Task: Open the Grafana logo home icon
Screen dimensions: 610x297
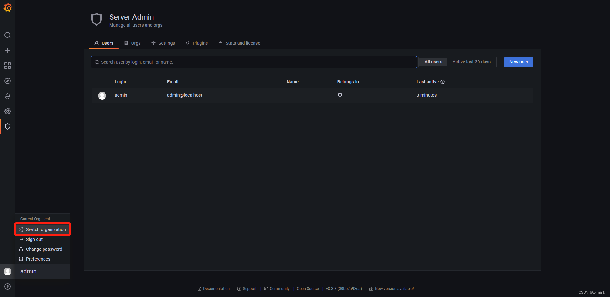Action: tap(8, 8)
